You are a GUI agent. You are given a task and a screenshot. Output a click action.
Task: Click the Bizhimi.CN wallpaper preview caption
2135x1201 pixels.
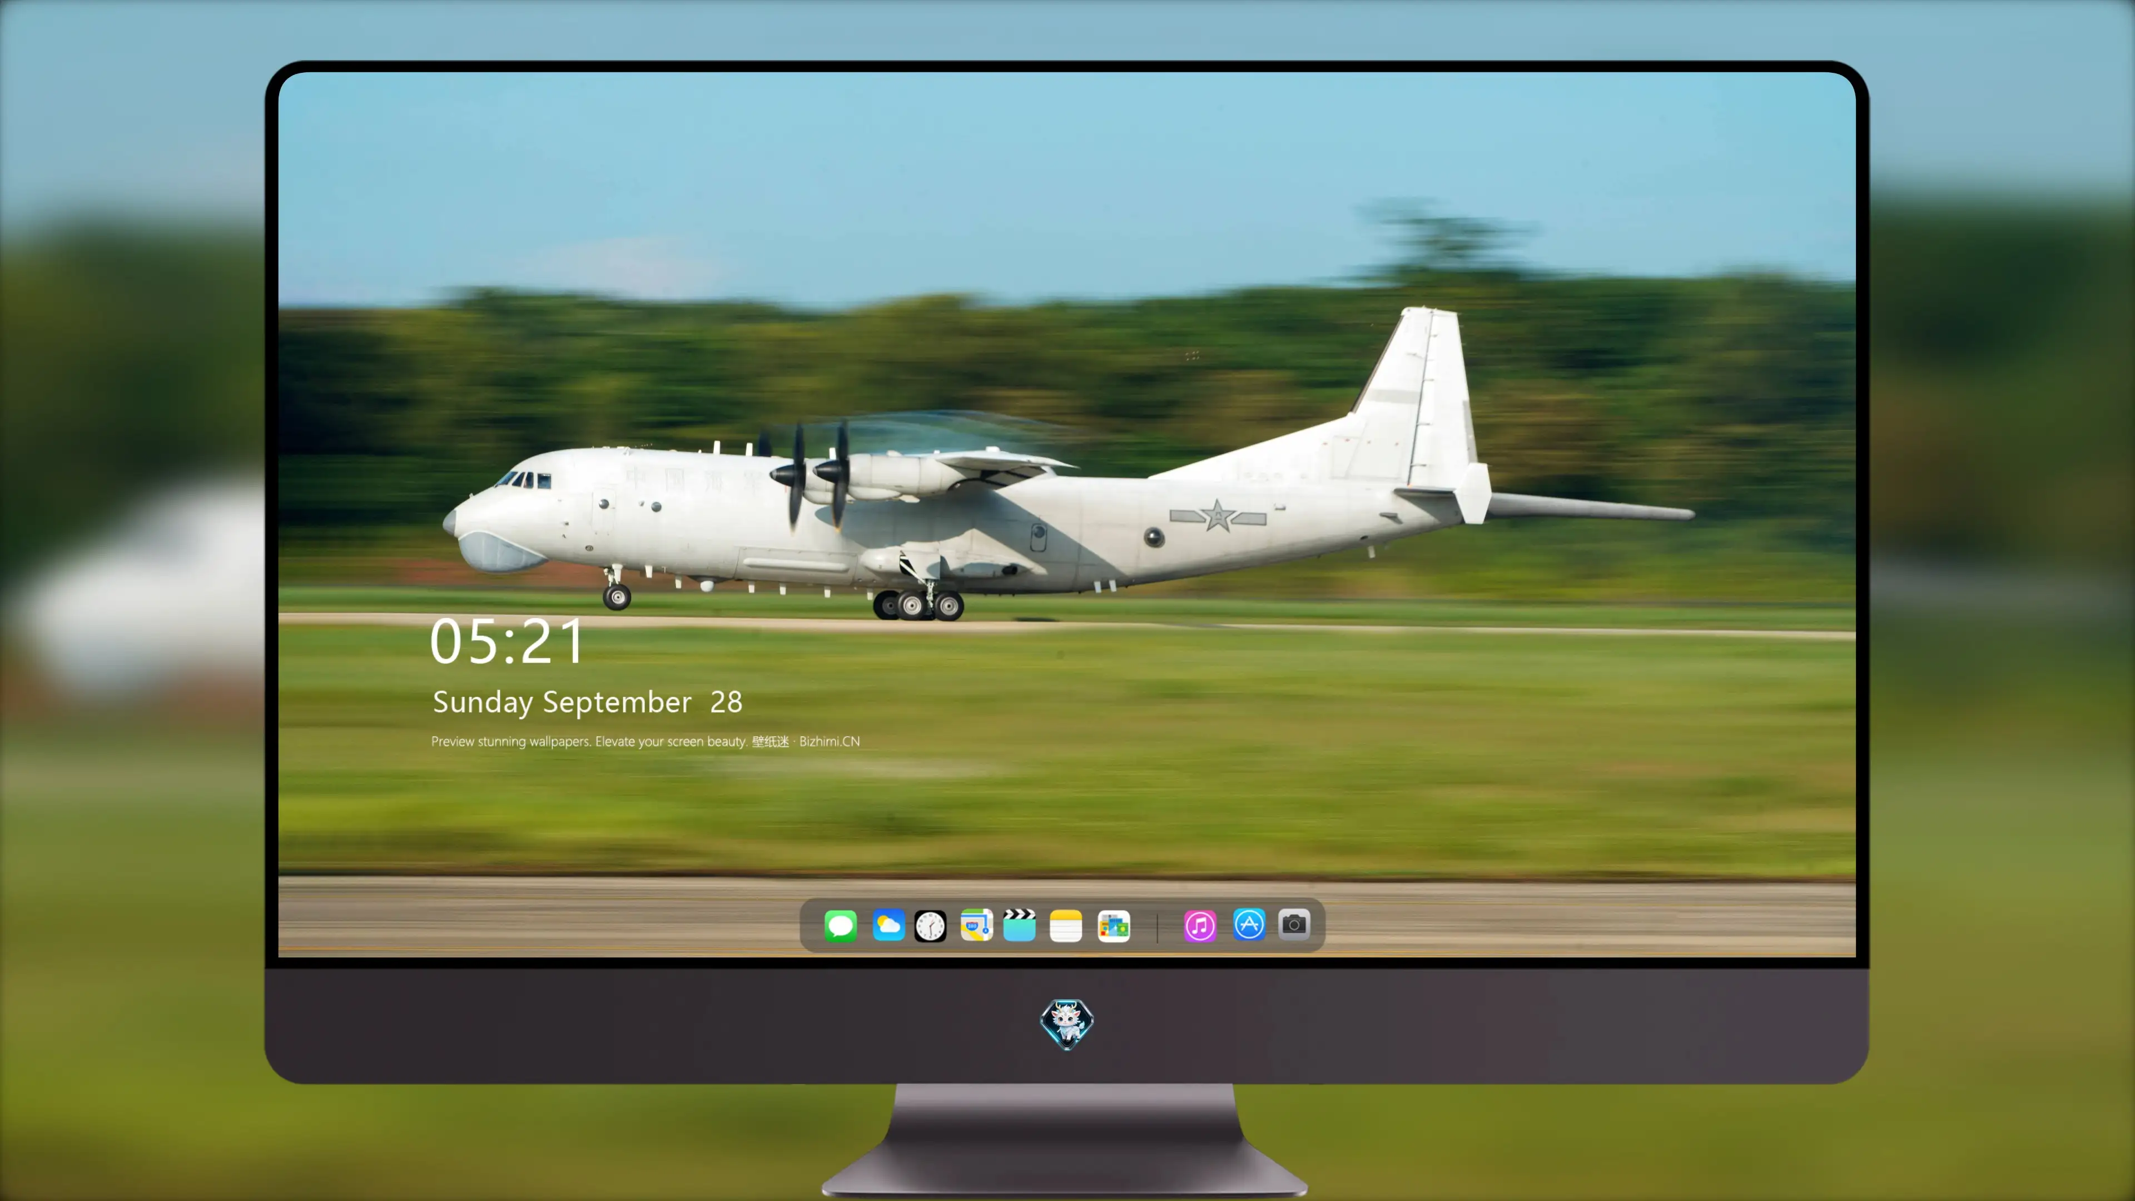[646, 741]
